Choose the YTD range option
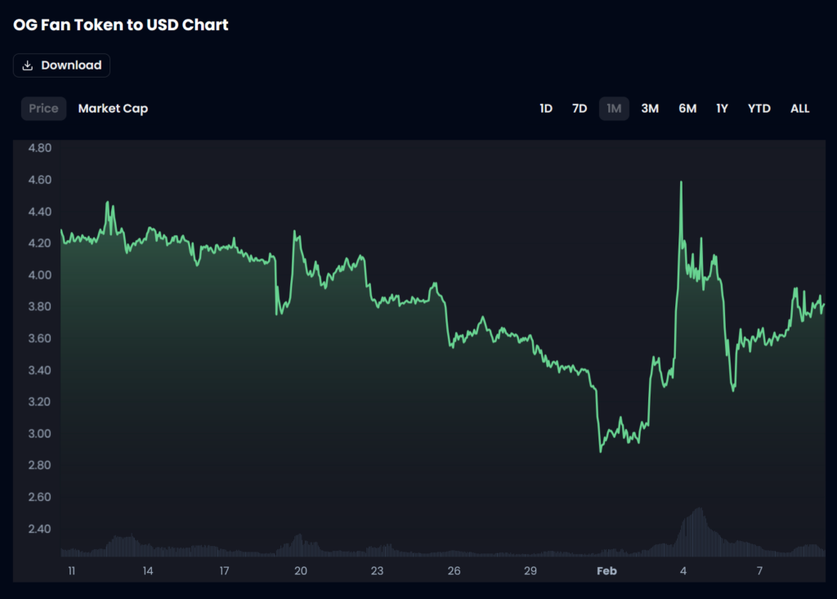The width and height of the screenshot is (837, 599). point(759,109)
